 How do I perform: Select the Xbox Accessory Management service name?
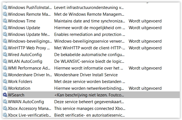coord(30,109)
